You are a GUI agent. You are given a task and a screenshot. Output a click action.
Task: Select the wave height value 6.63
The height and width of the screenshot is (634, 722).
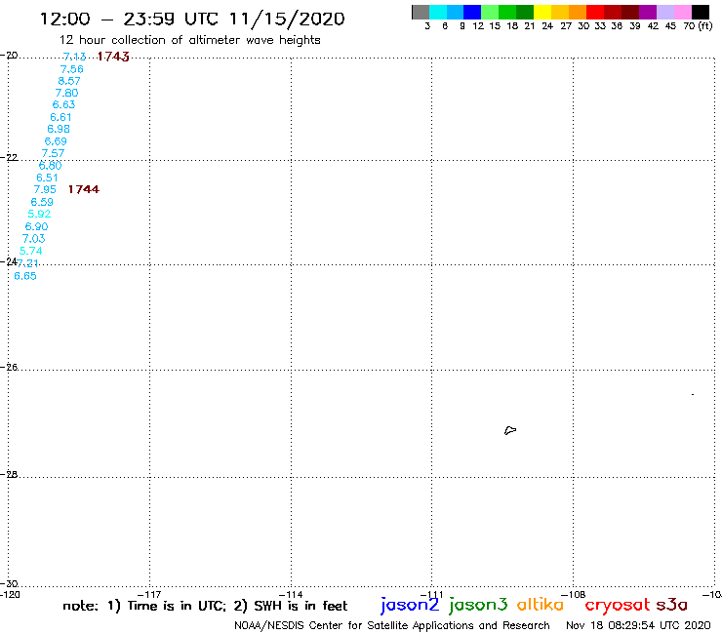click(63, 105)
